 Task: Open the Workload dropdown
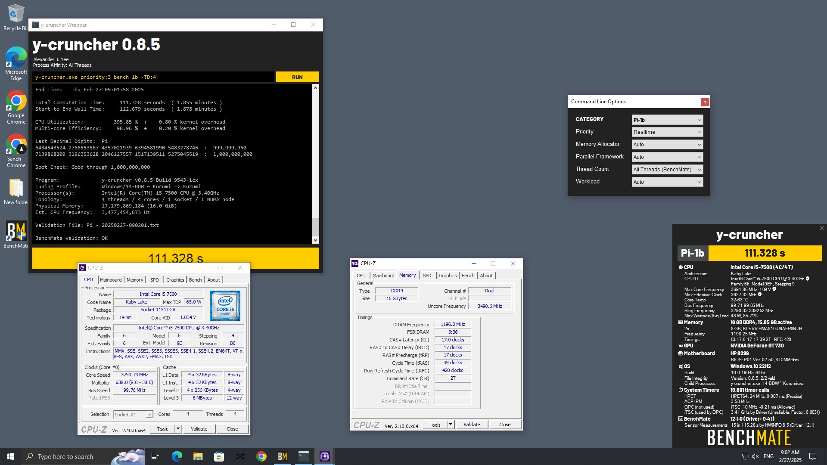pyautogui.click(x=668, y=182)
